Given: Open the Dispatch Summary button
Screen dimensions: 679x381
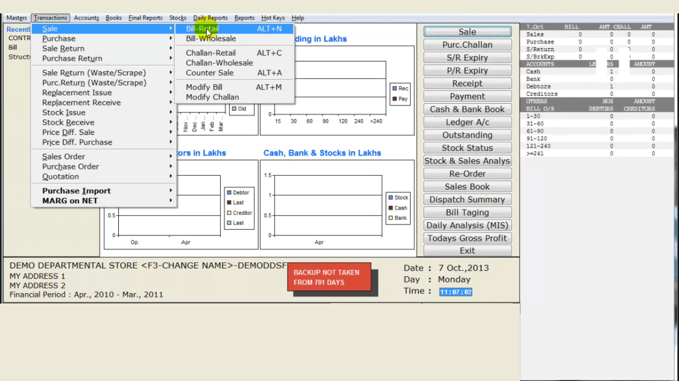Looking at the screenshot, I should click(x=467, y=199).
